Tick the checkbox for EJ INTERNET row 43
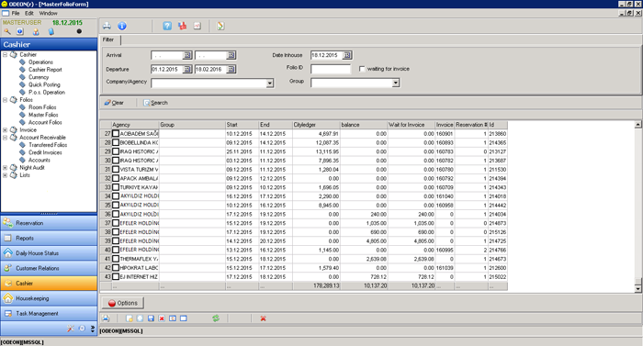 click(x=116, y=277)
